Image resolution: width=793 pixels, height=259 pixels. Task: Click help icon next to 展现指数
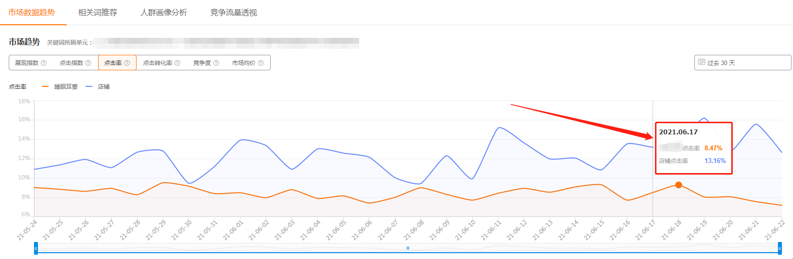click(44, 63)
